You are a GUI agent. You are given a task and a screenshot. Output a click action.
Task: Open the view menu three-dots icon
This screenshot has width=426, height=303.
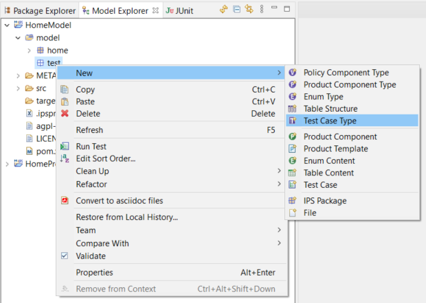[x=261, y=10]
